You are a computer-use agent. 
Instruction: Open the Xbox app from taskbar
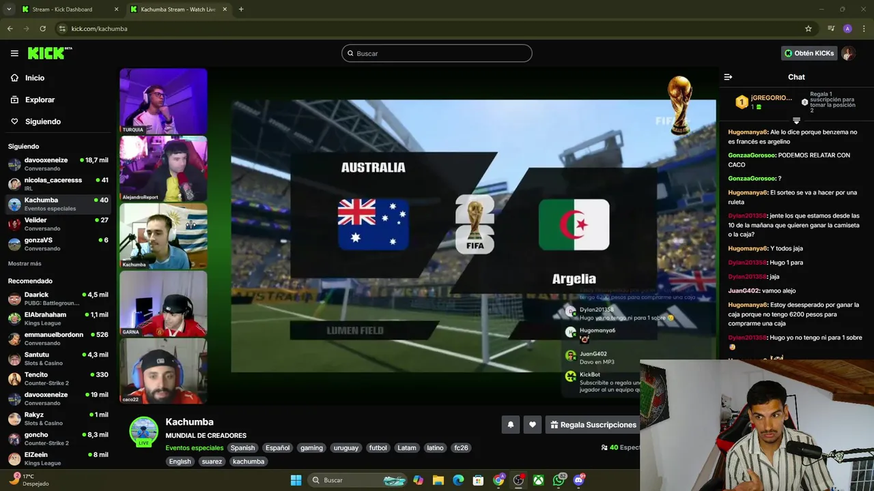tap(539, 480)
